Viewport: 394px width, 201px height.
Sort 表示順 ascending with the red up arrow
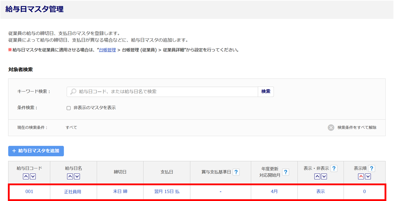(x=361, y=177)
